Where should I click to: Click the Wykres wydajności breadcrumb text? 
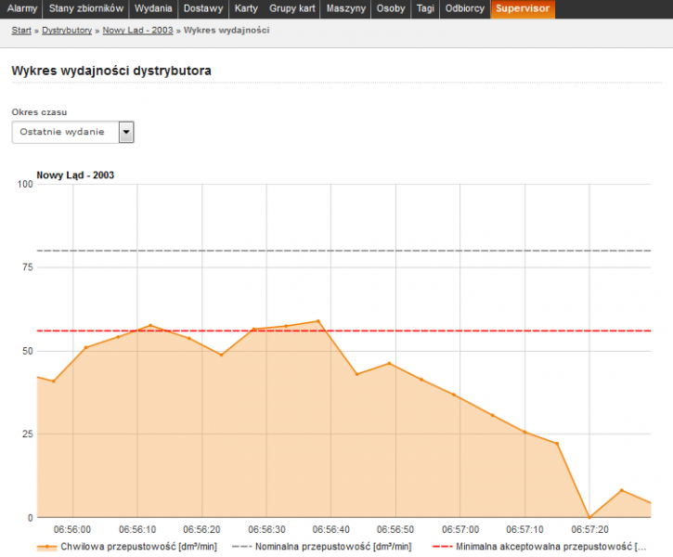[226, 31]
